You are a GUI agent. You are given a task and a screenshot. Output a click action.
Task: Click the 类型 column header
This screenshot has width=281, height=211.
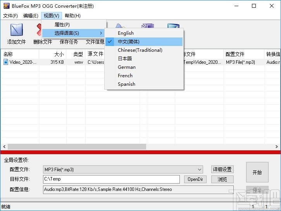[76, 54]
